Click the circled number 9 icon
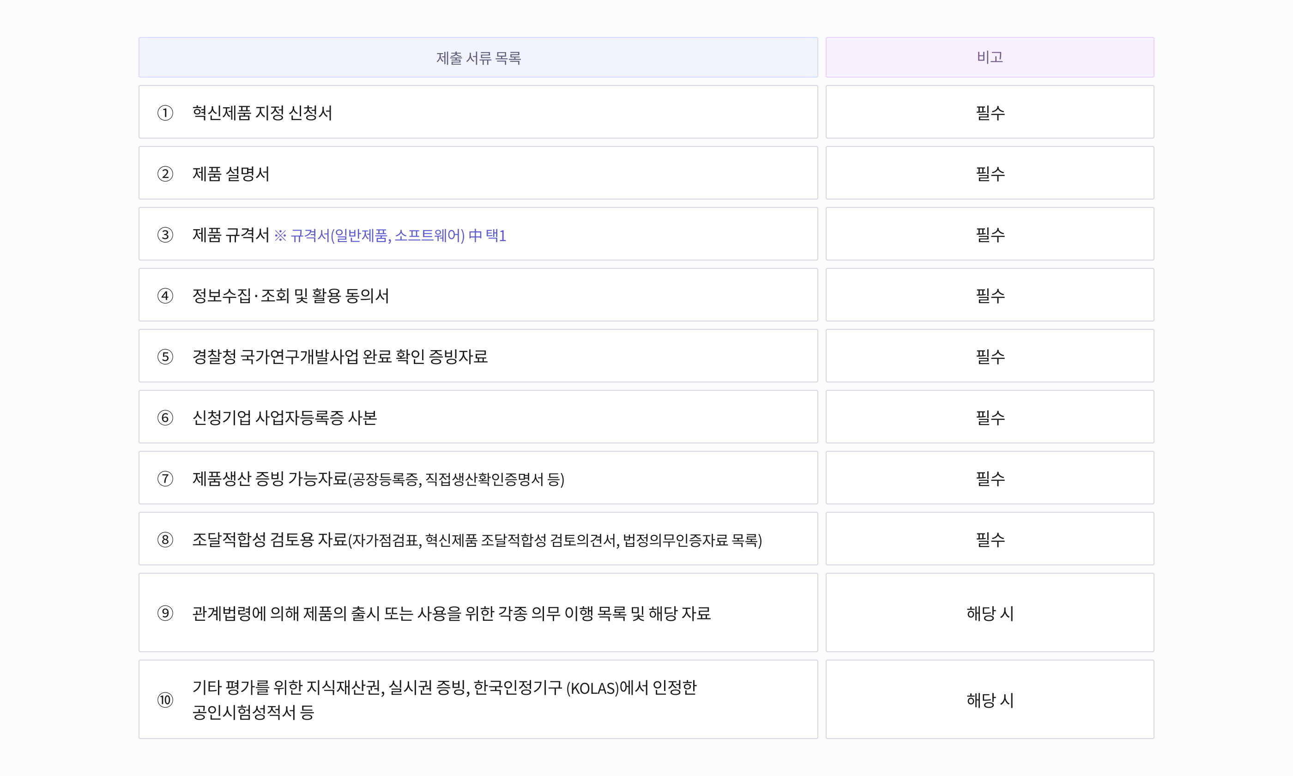 [x=165, y=613]
